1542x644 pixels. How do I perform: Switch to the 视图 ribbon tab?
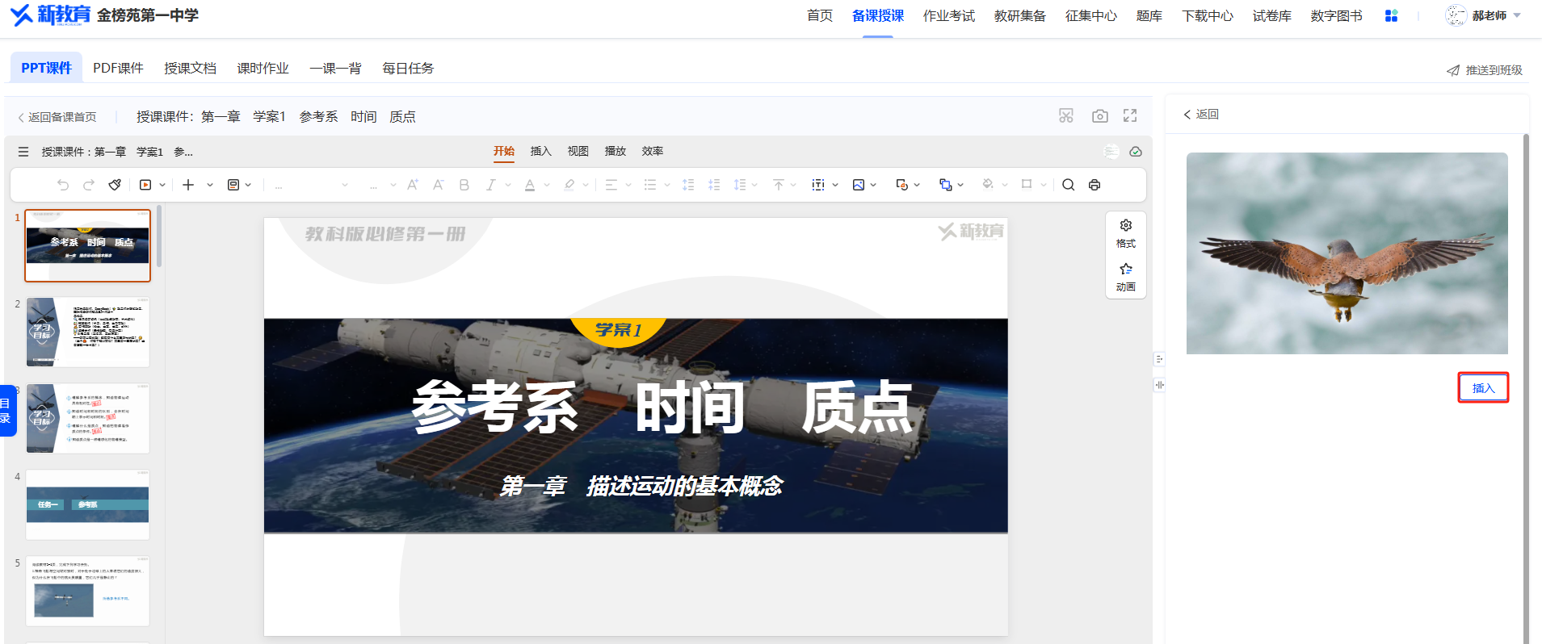pos(578,151)
